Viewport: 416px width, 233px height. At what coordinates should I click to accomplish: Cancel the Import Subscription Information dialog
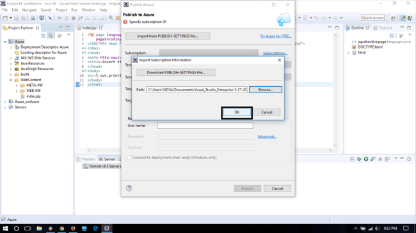pyautogui.click(x=267, y=112)
